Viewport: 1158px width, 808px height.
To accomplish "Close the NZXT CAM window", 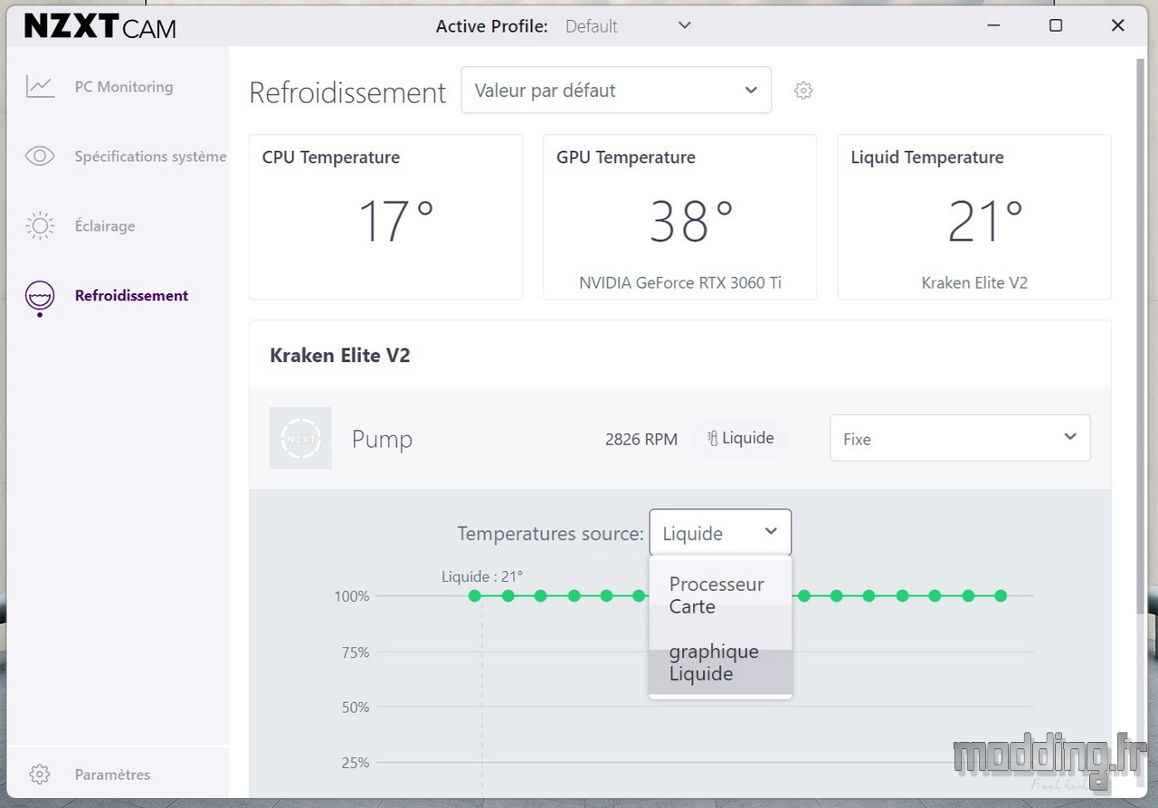I will [x=1117, y=26].
